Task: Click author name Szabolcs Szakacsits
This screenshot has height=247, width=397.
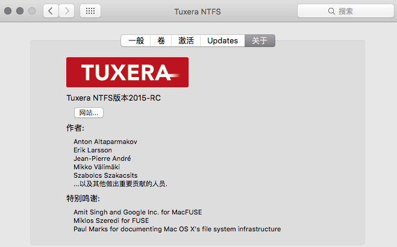Action: tap(105, 175)
